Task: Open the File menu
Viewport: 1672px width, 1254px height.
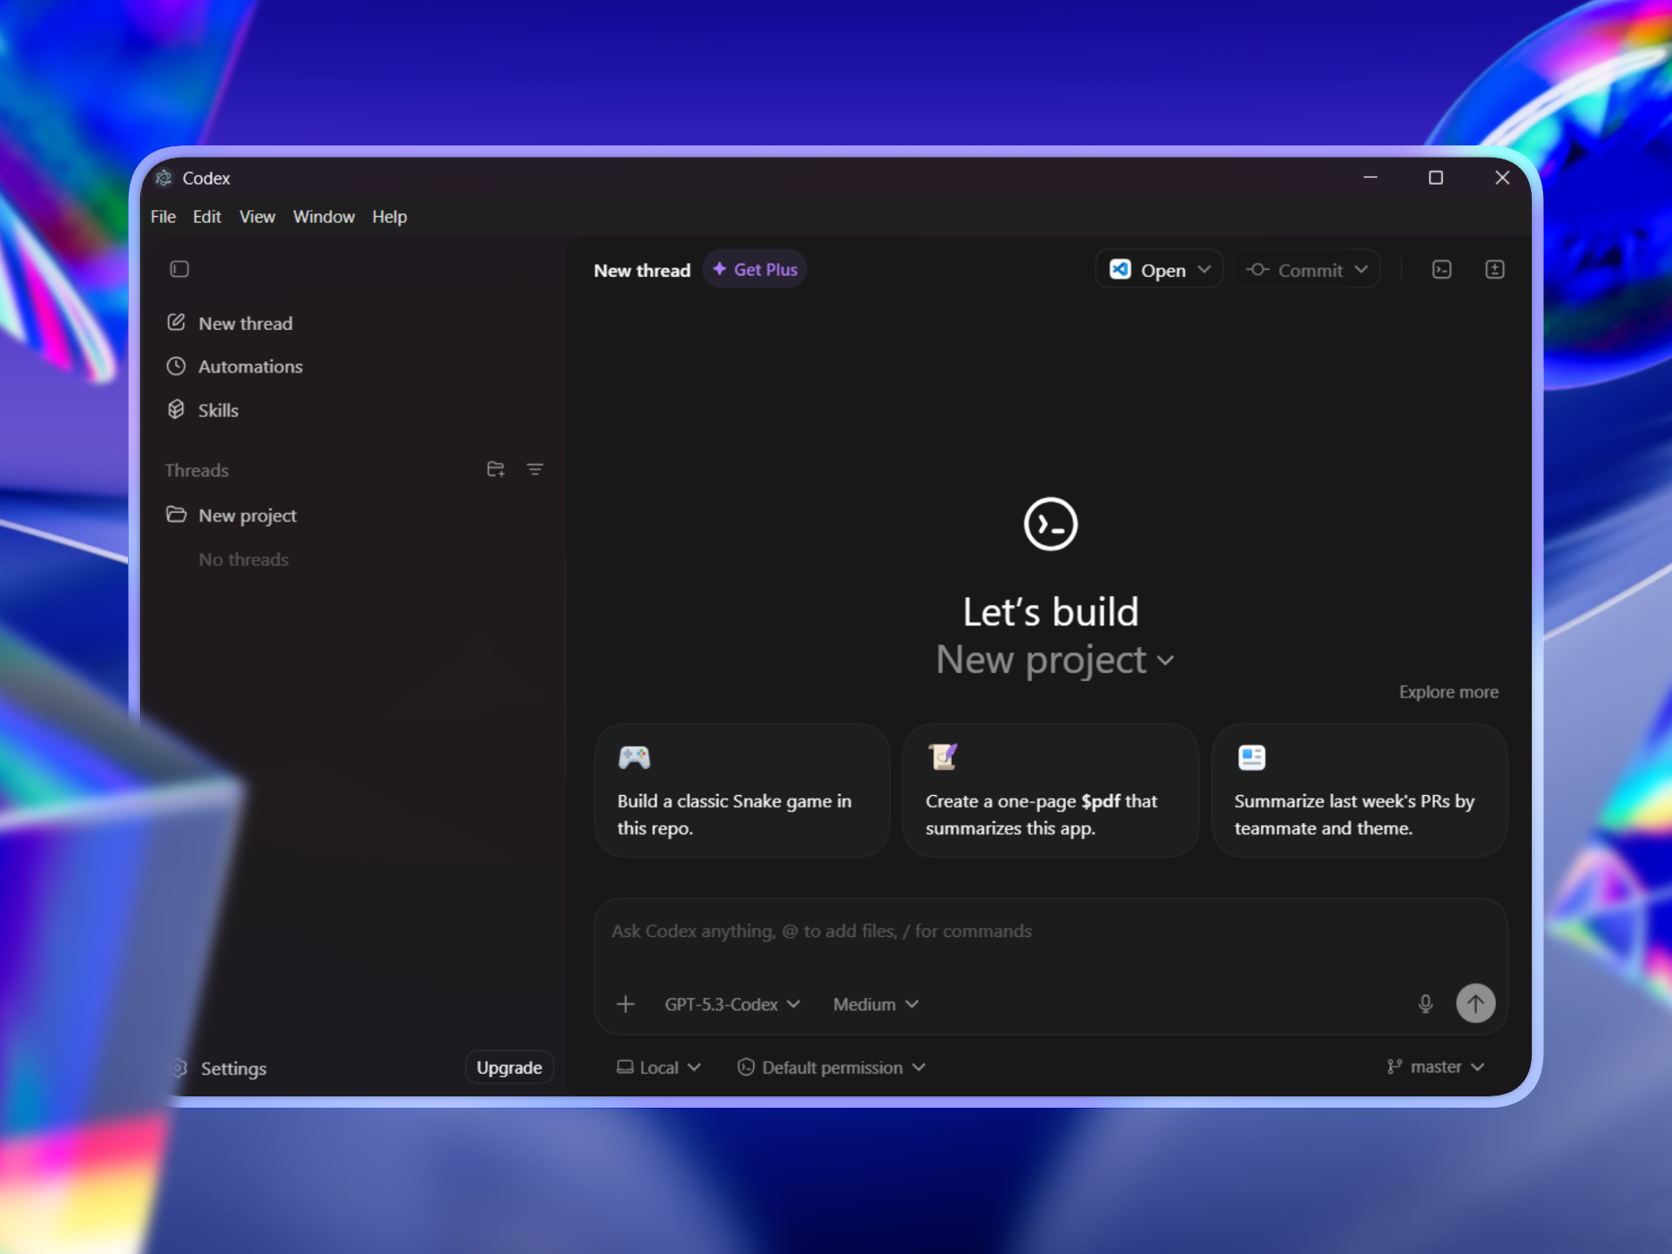Action: [x=163, y=217]
